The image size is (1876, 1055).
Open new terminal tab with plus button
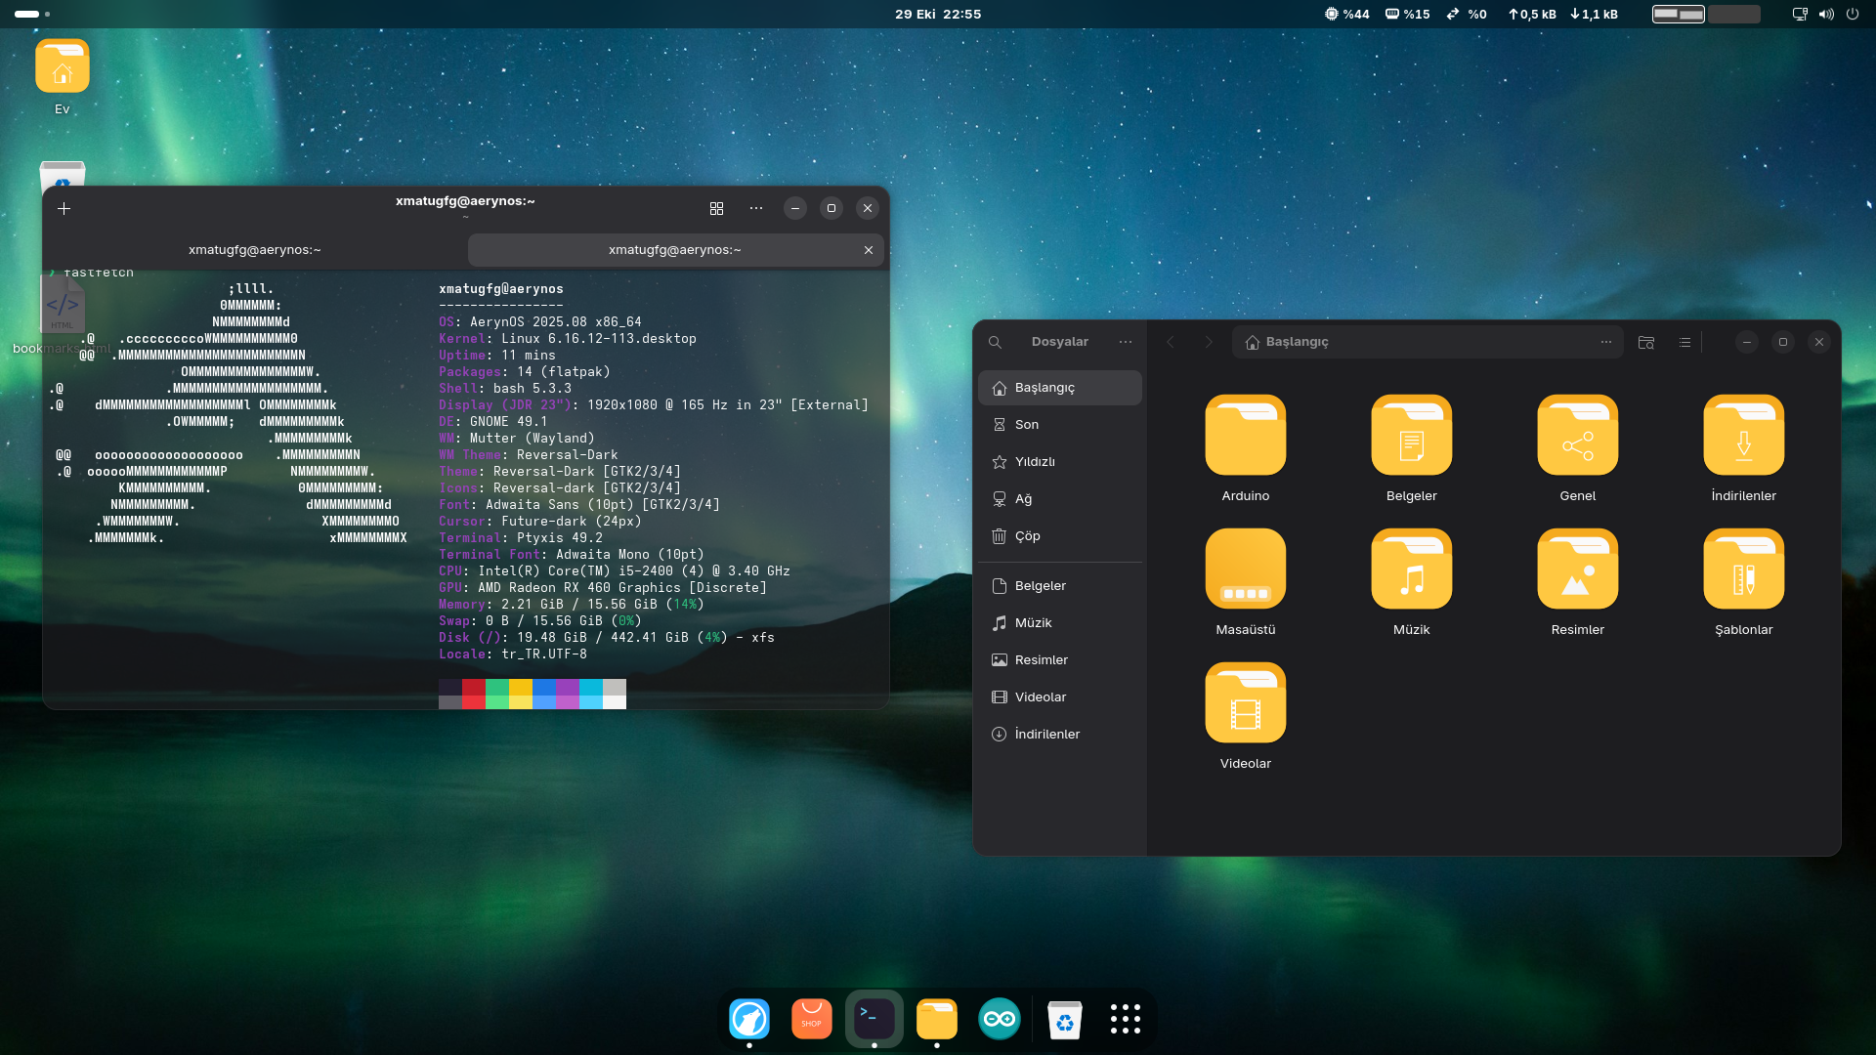pos(64,208)
